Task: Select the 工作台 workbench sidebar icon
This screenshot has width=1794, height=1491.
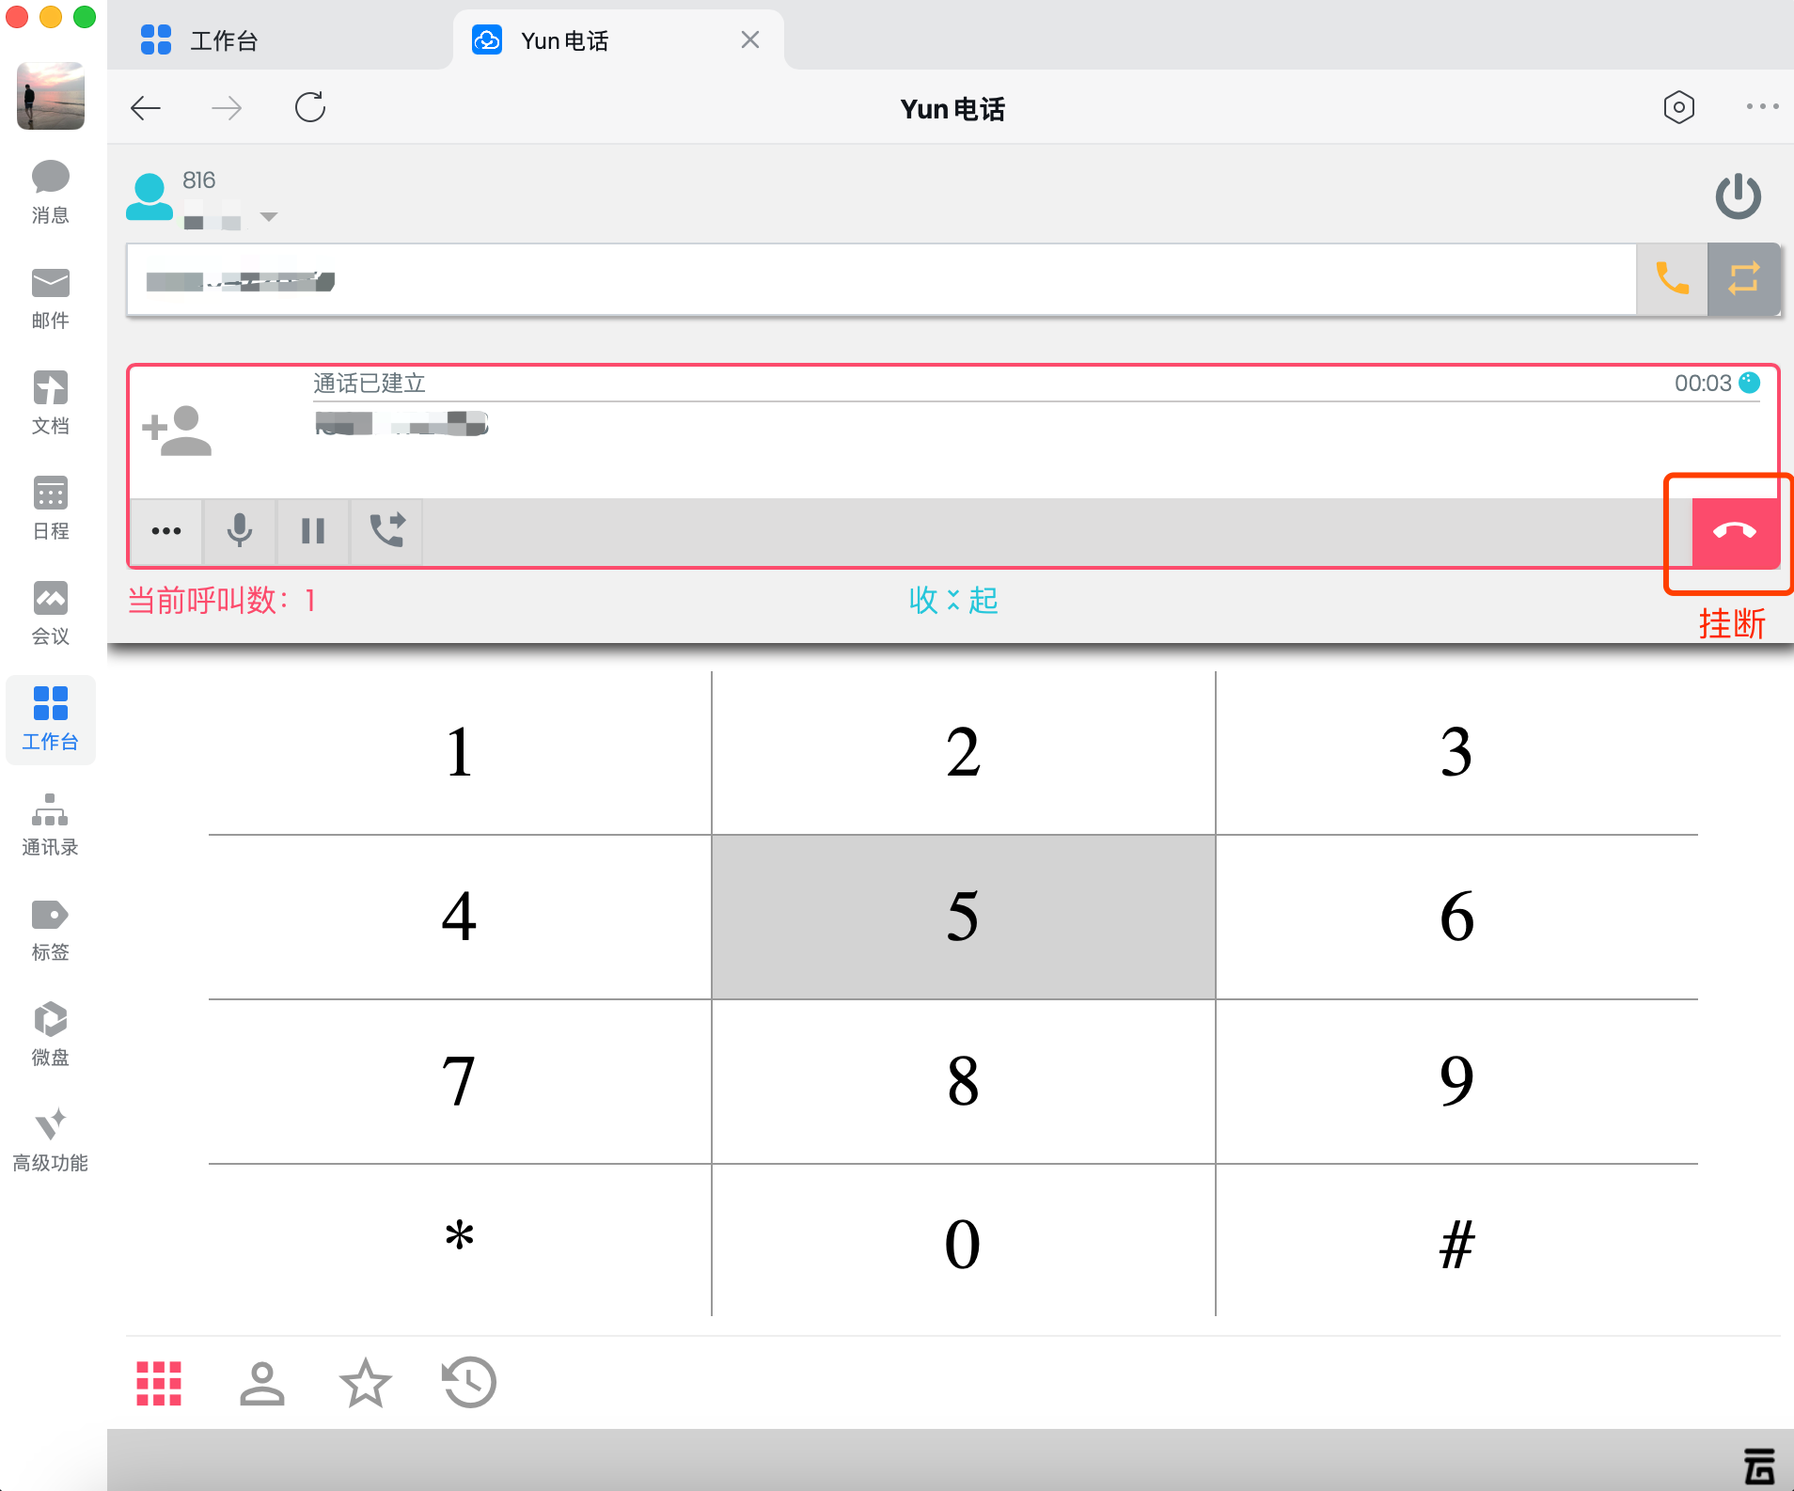Action: tap(51, 719)
